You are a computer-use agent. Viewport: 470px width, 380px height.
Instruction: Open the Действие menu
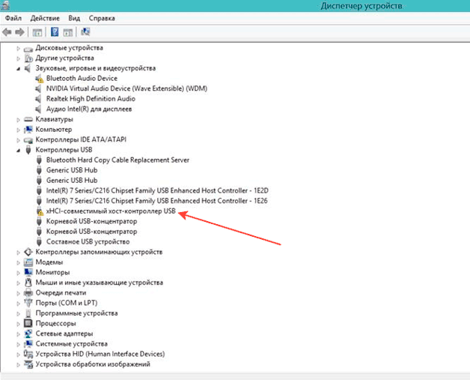pyautogui.click(x=46, y=16)
